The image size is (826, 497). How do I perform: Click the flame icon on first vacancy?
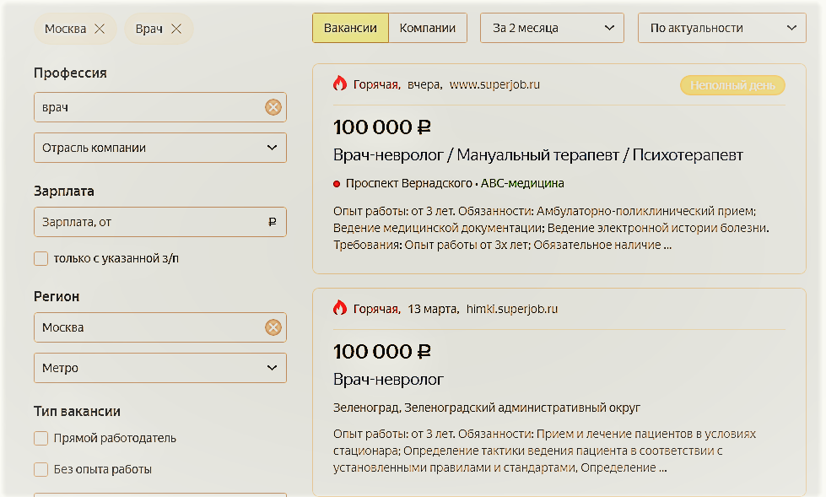coord(340,84)
